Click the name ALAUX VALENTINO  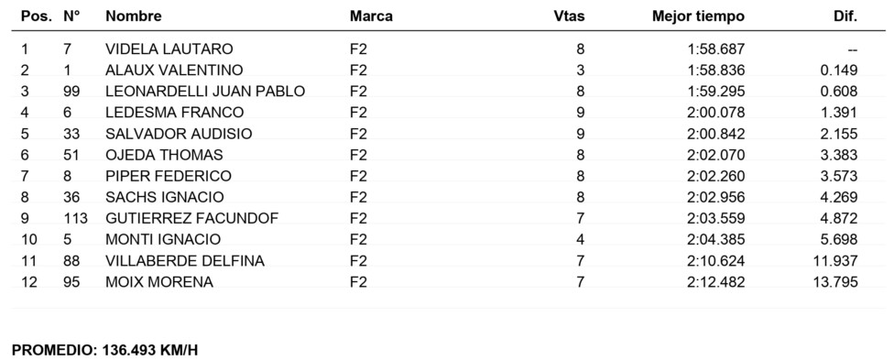click(174, 71)
